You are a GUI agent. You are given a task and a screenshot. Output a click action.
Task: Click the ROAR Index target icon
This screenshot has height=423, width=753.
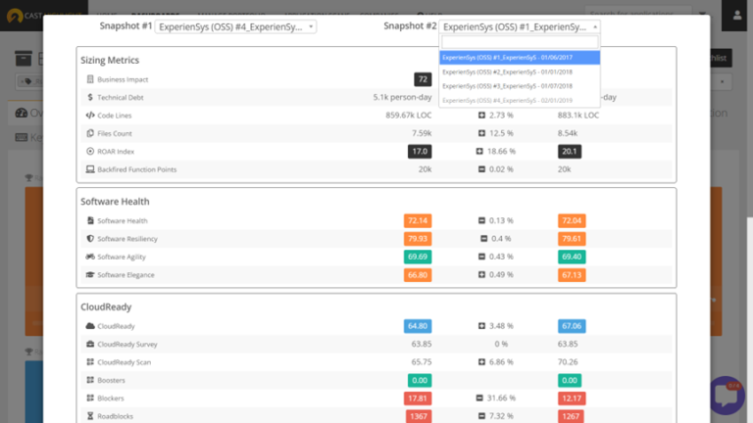90,152
